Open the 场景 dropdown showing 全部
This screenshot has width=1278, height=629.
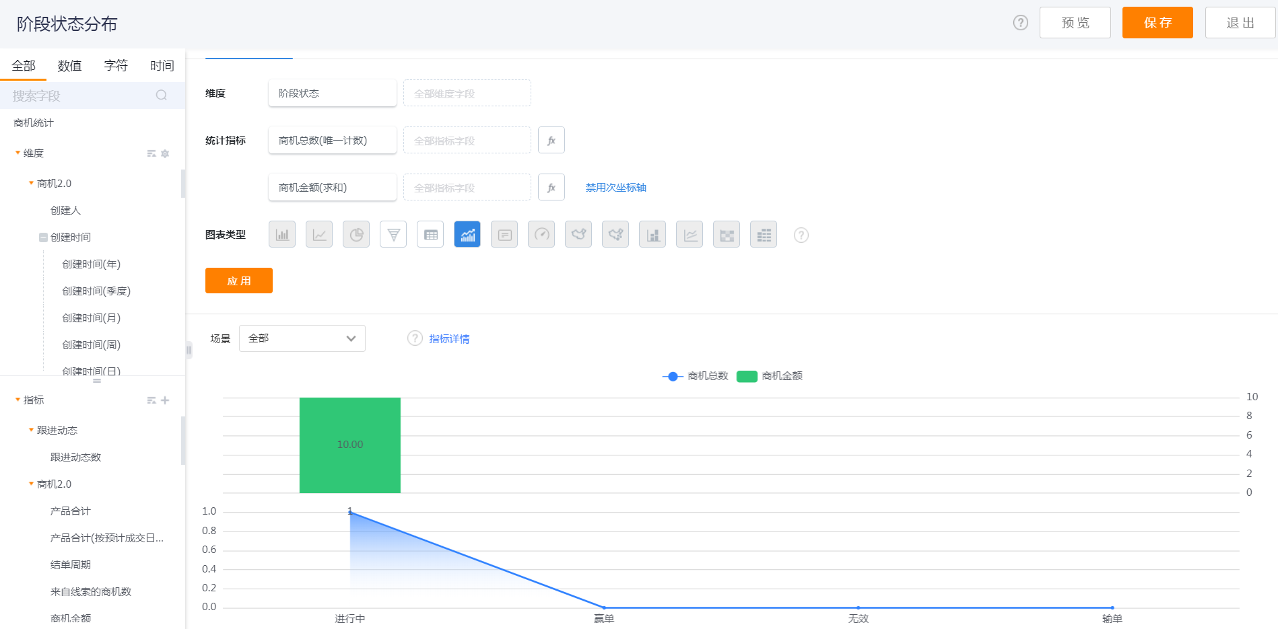[x=302, y=338]
